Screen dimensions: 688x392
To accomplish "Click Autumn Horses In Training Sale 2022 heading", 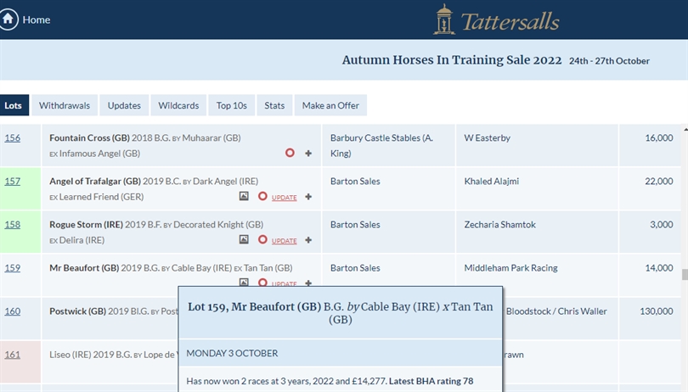I will [452, 60].
